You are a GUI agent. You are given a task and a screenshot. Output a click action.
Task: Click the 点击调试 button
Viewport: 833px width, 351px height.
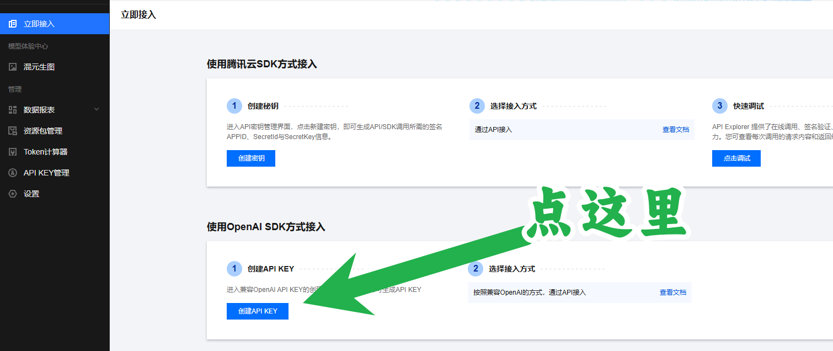pyautogui.click(x=736, y=158)
